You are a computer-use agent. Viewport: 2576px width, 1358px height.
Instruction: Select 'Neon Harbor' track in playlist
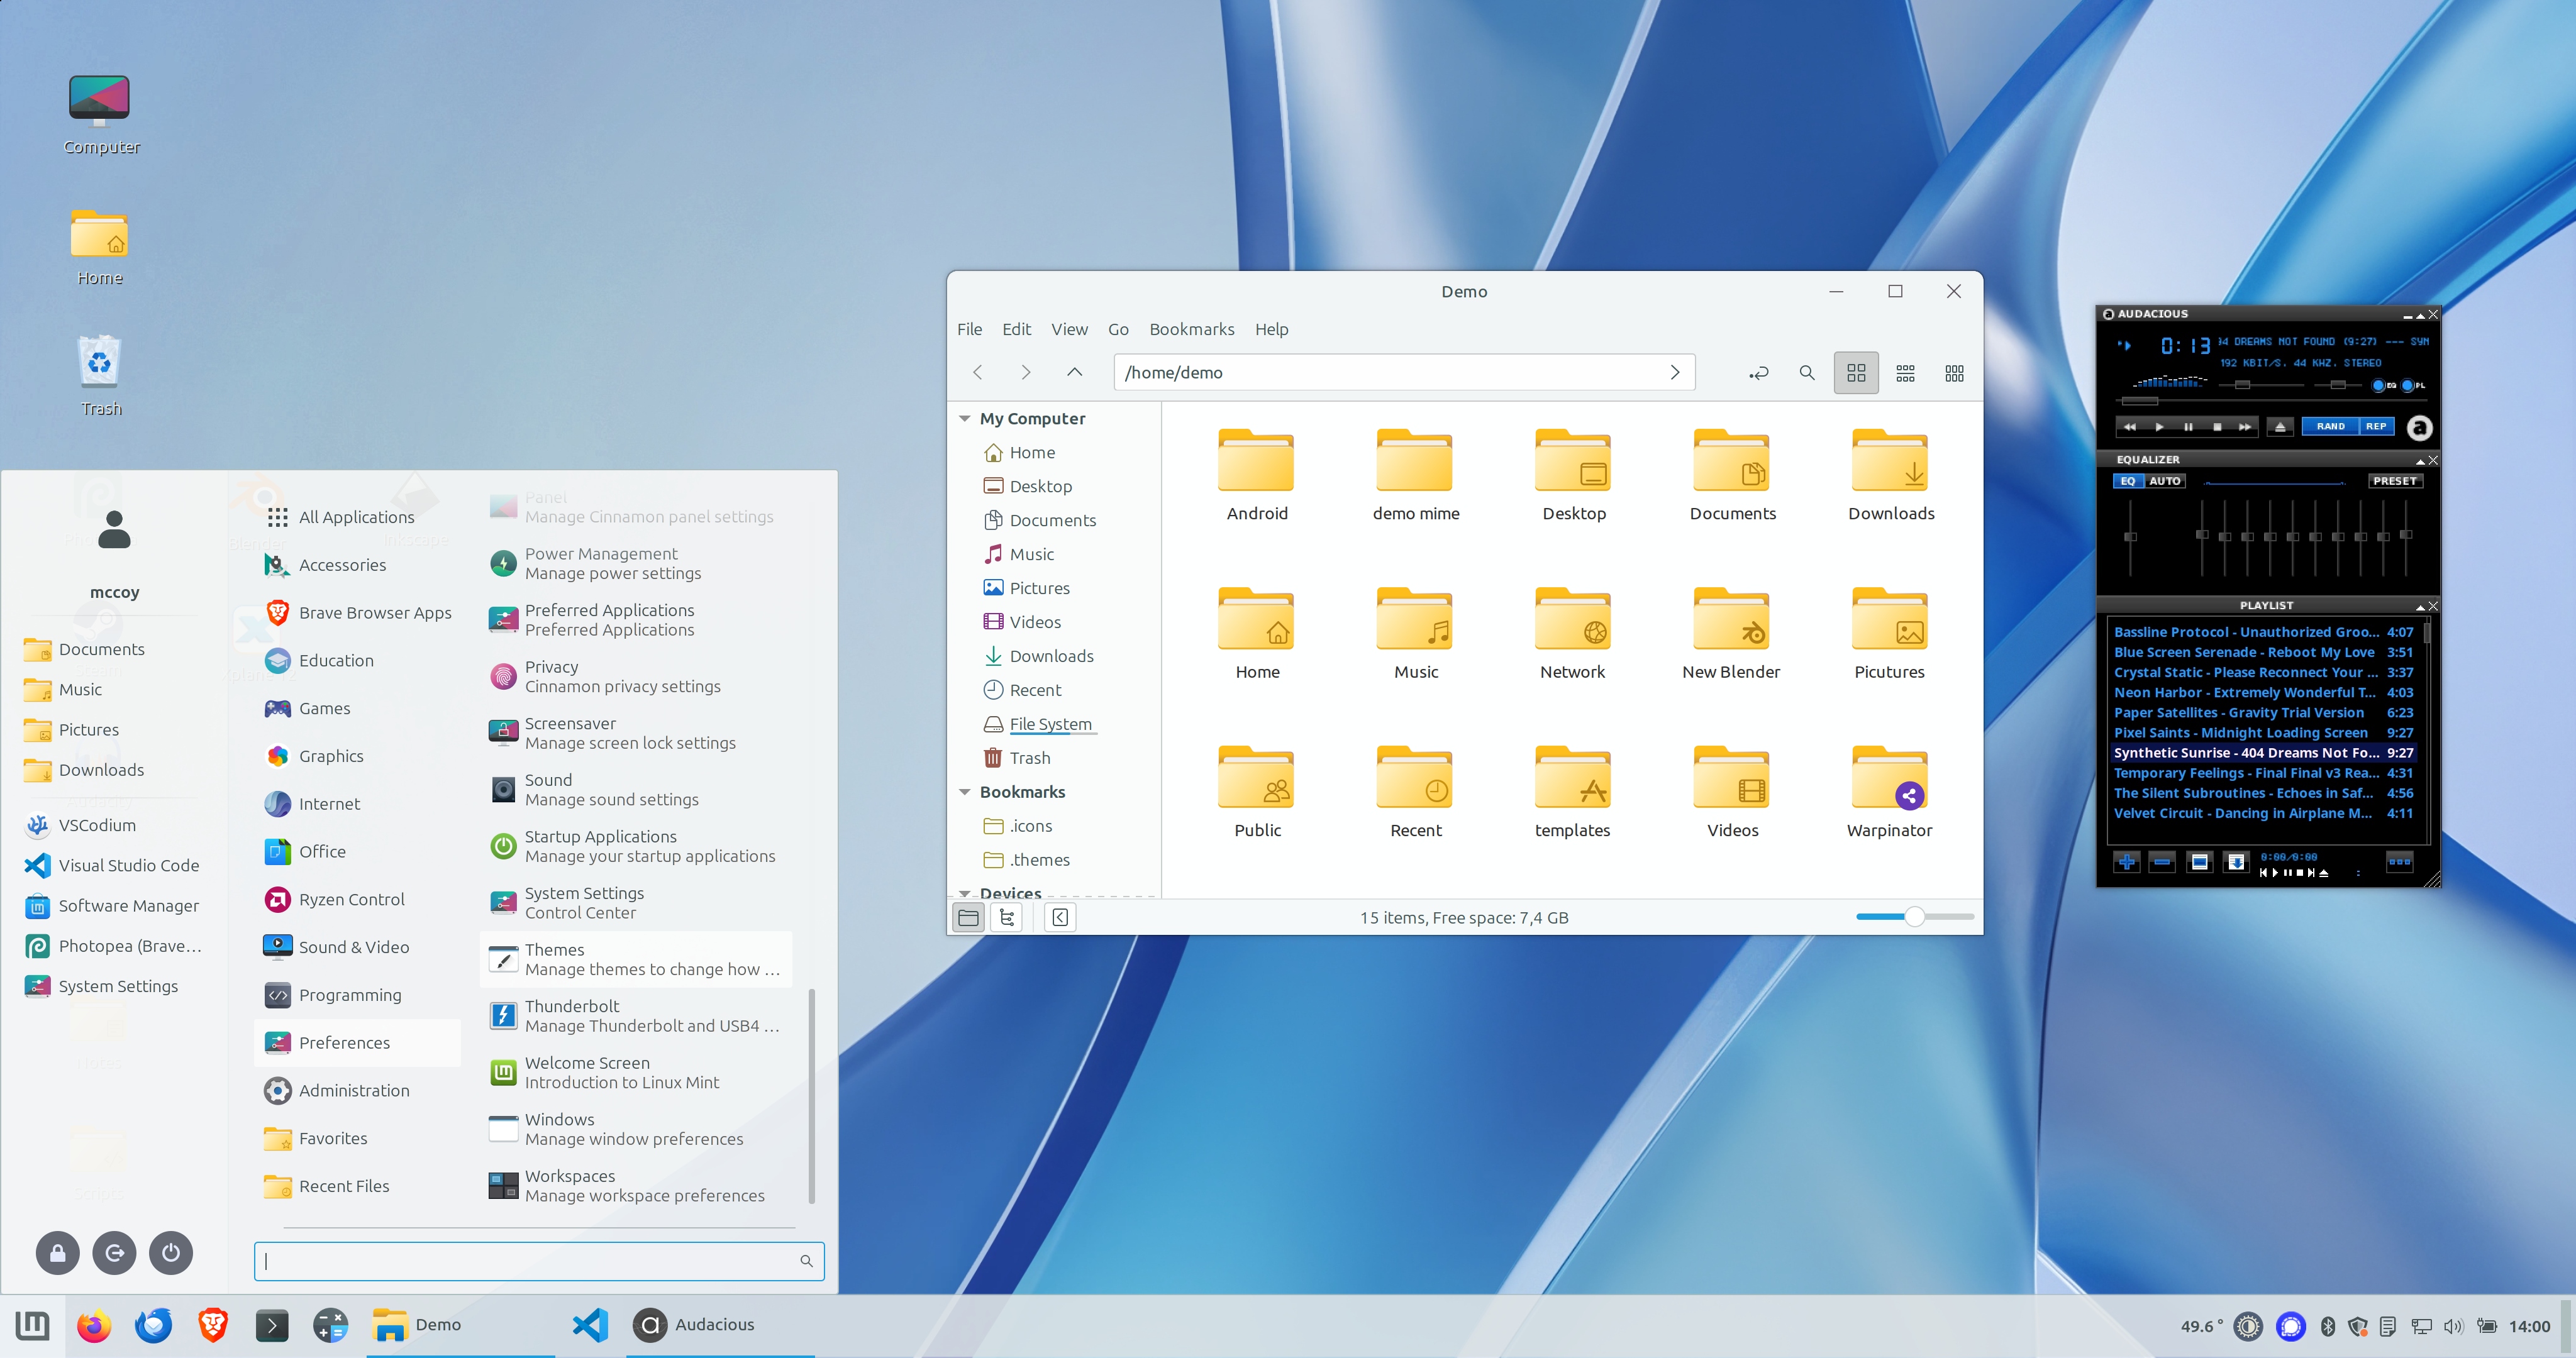pyautogui.click(x=2263, y=692)
